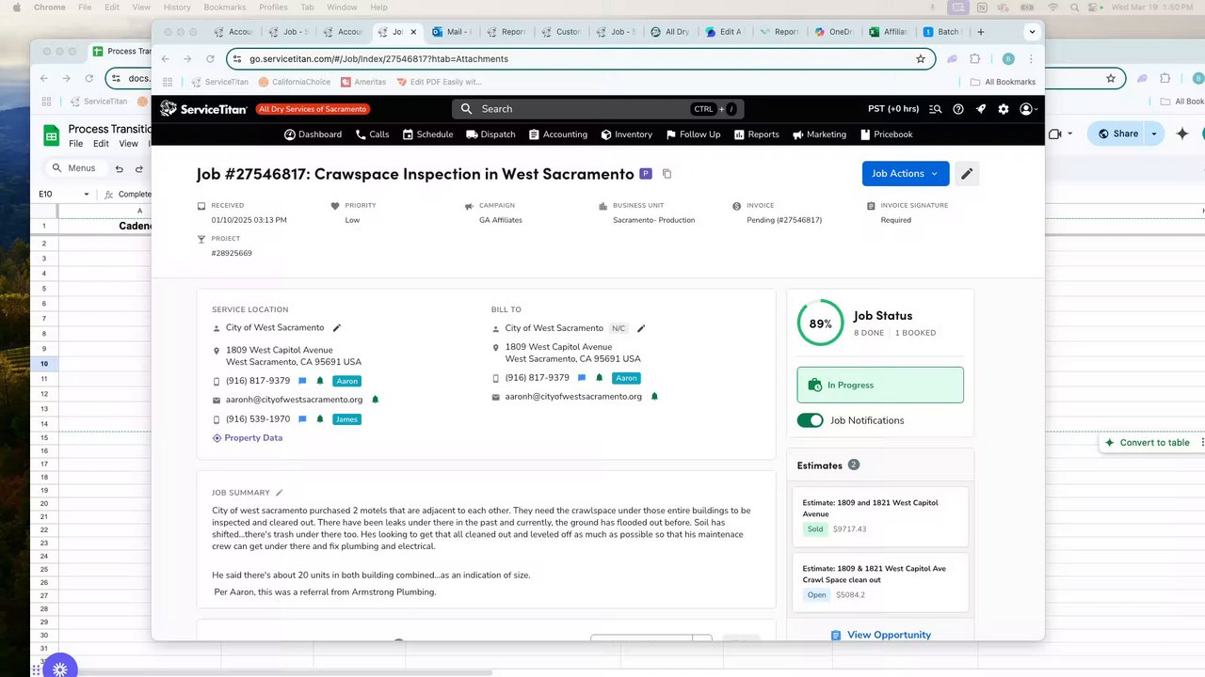Open the Dashboard nav item
The height and width of the screenshot is (677, 1205).
coord(313,134)
